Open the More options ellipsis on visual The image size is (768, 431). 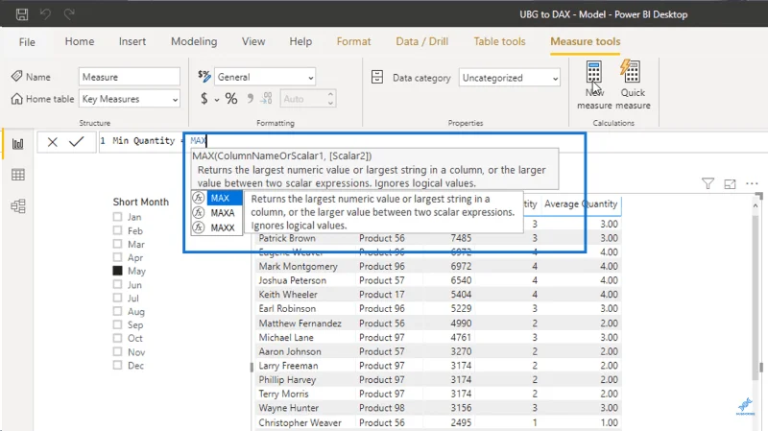click(x=752, y=183)
